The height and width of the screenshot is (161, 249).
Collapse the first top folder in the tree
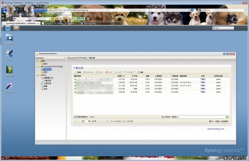pos(37,61)
